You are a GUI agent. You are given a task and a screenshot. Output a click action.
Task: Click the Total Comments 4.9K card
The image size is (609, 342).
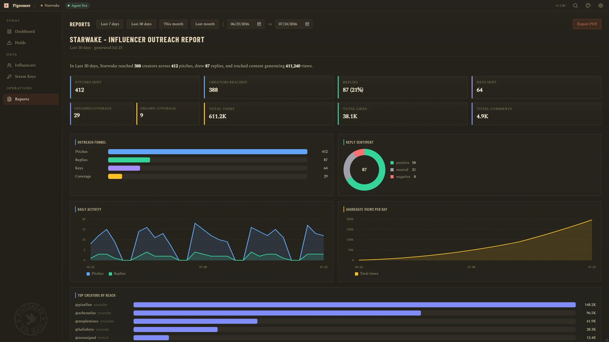[x=536, y=114]
